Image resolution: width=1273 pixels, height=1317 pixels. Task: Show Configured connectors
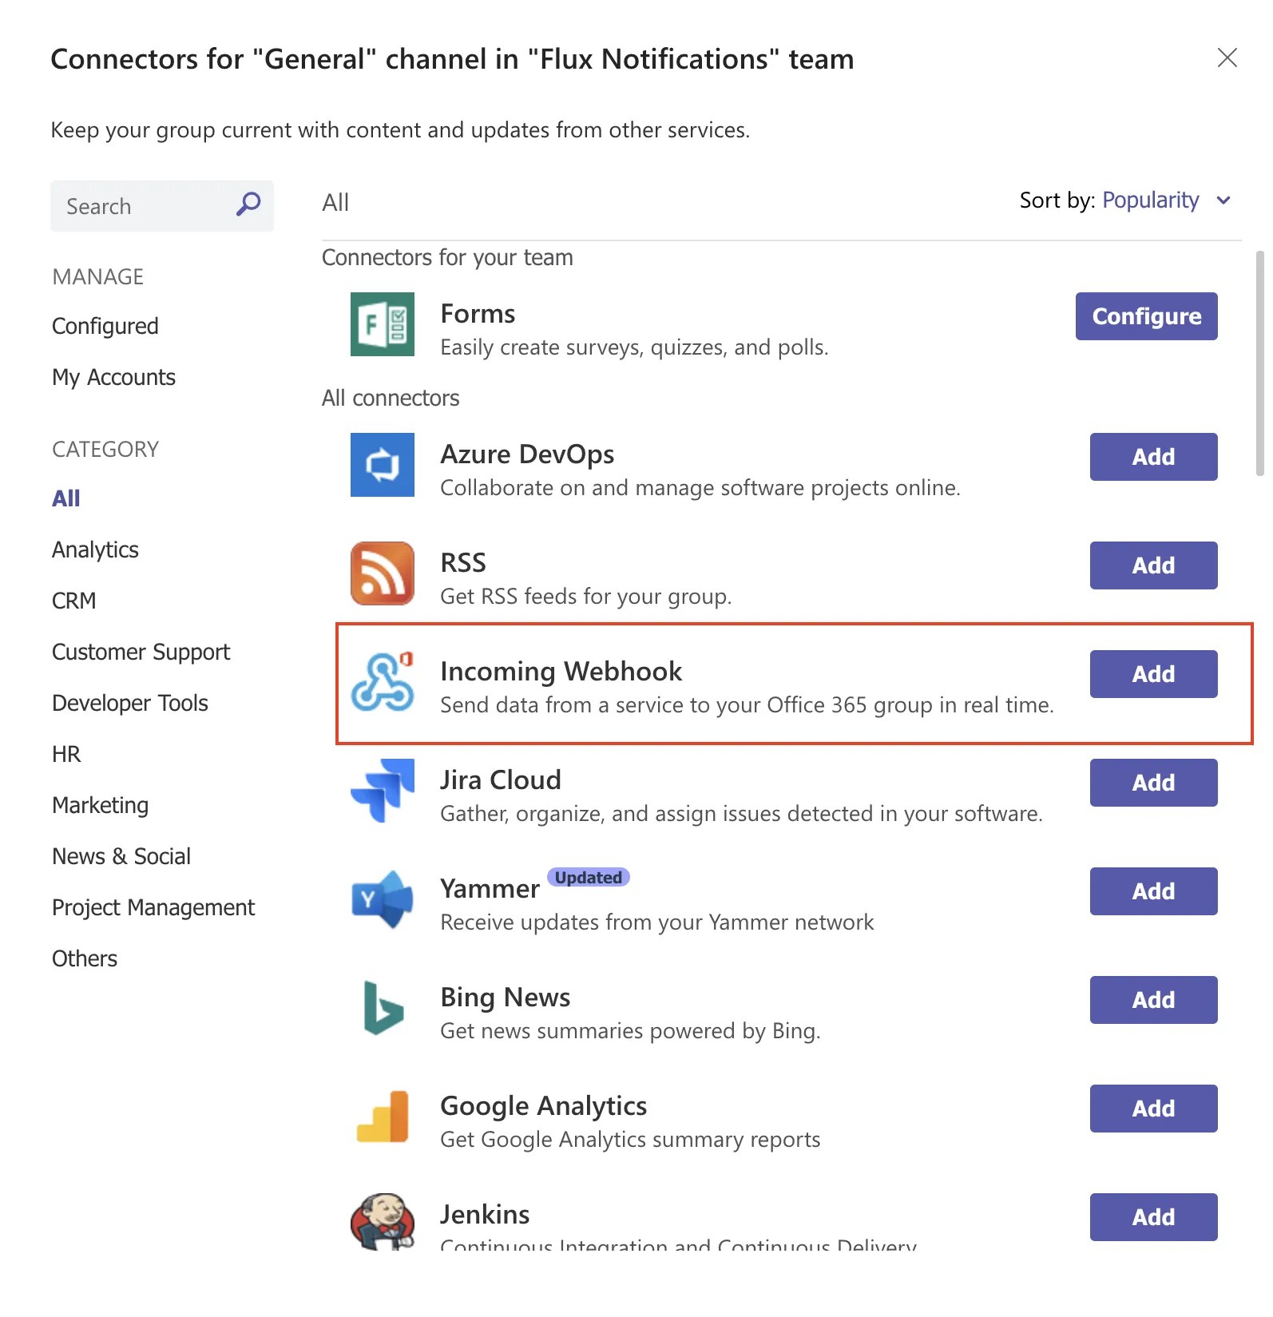tap(105, 326)
